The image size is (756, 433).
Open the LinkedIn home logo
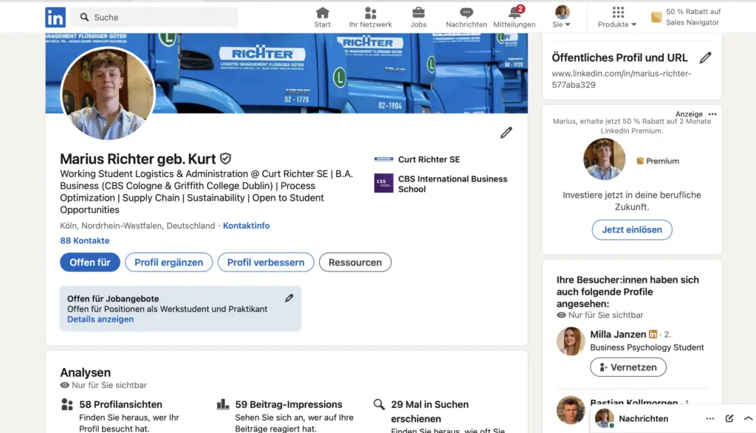55,18
